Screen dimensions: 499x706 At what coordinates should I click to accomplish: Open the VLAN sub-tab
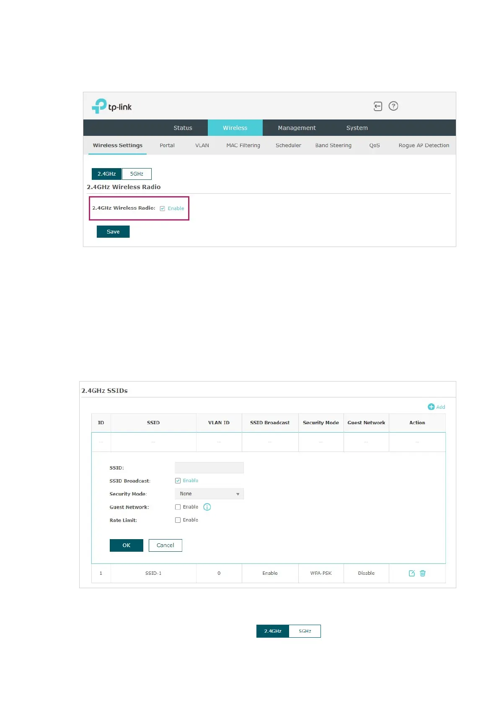202,145
